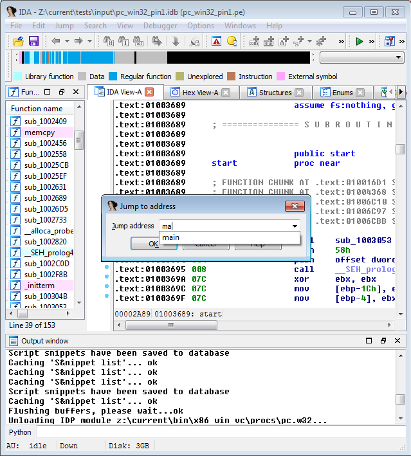Click the make ASCII string icon
The image size is (411, 456).
point(283,41)
